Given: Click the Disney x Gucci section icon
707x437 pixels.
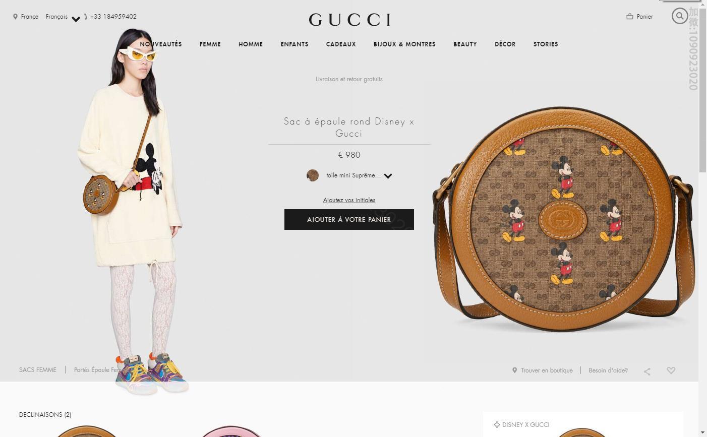Looking at the screenshot, I should (x=497, y=425).
